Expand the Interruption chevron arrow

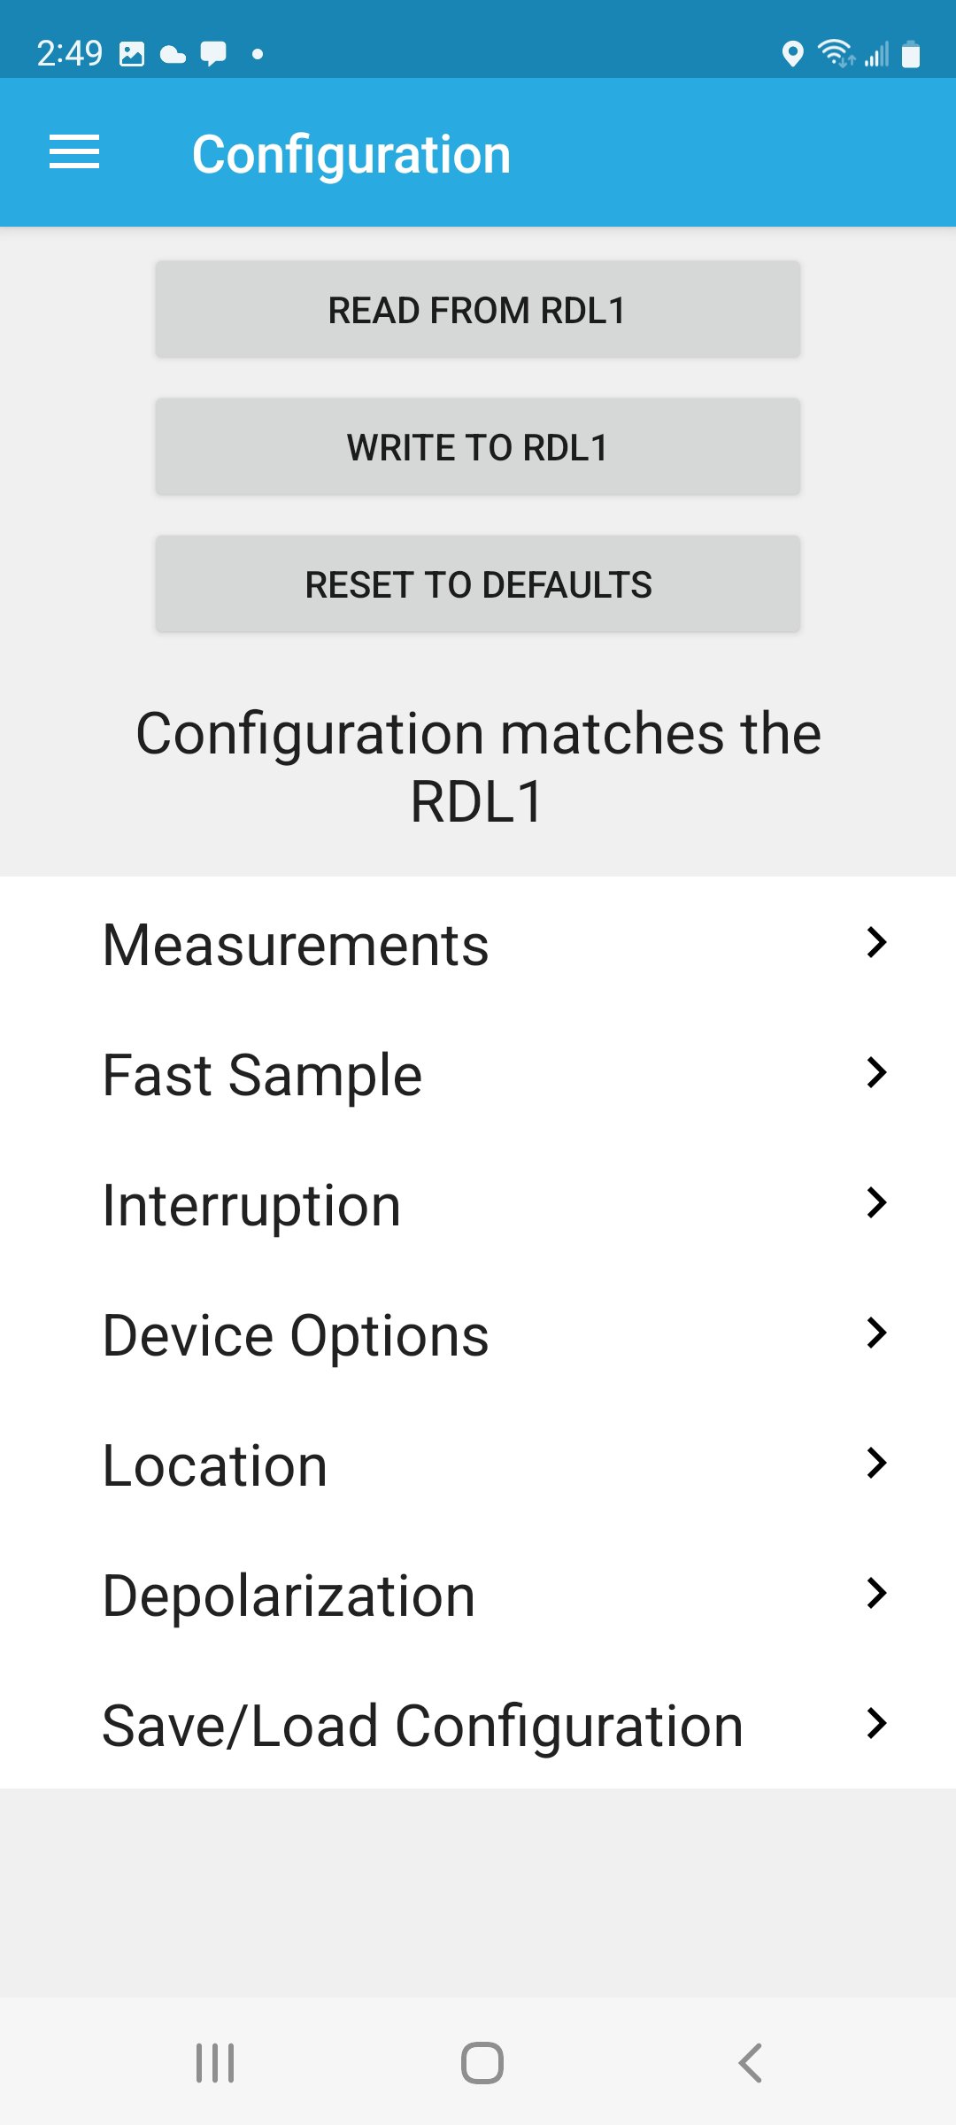[876, 1202]
